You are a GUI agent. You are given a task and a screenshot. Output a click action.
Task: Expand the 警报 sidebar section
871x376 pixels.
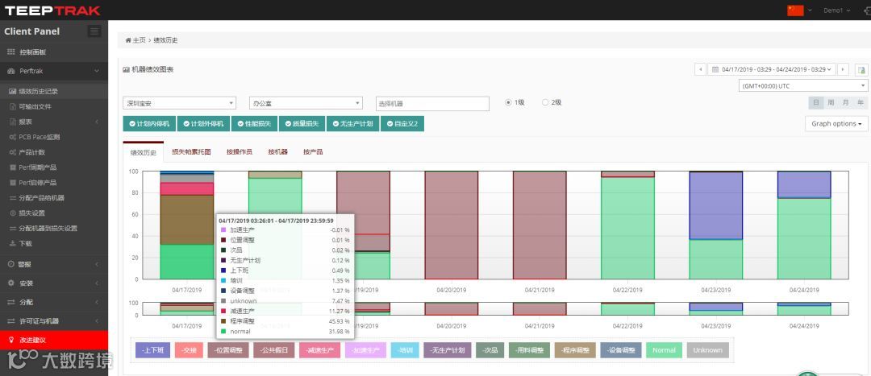click(54, 265)
